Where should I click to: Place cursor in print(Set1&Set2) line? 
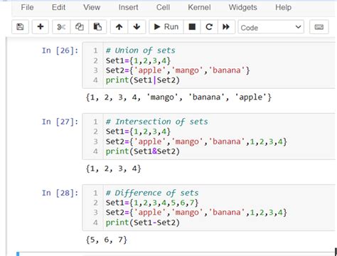click(x=143, y=151)
